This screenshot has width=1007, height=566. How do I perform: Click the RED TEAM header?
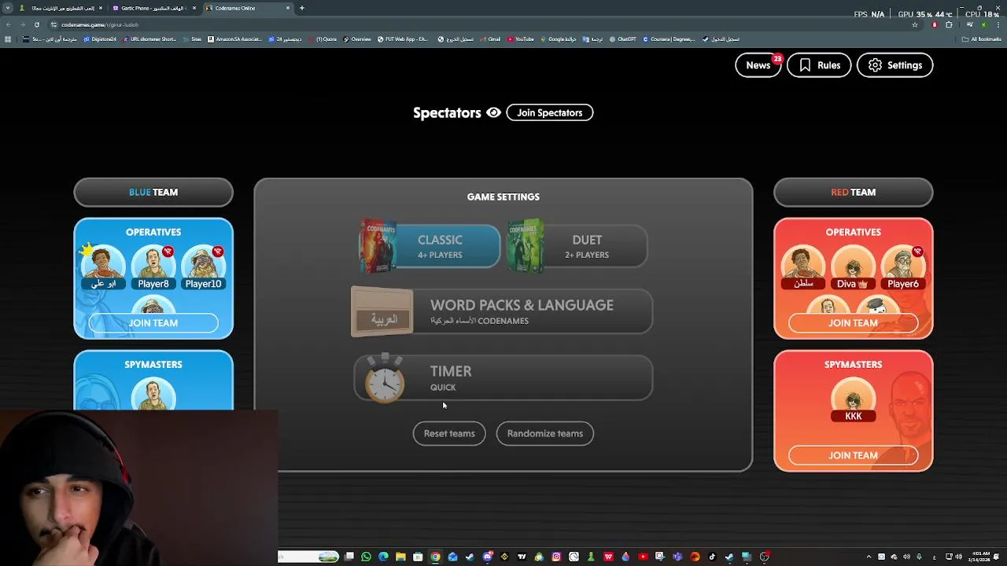click(853, 192)
